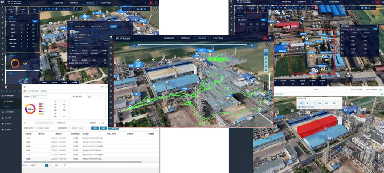Click the blue button in the region personnel list popup
384x173 pixels.
tap(376, 29)
